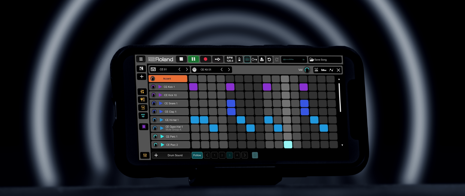This screenshot has width=465, height=196.
Task: Toggle first step of CE Kick 10
Action: (x=193, y=95)
